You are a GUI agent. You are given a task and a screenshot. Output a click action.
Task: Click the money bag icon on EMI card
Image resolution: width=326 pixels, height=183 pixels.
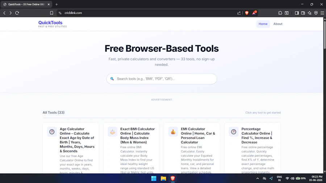point(173,132)
